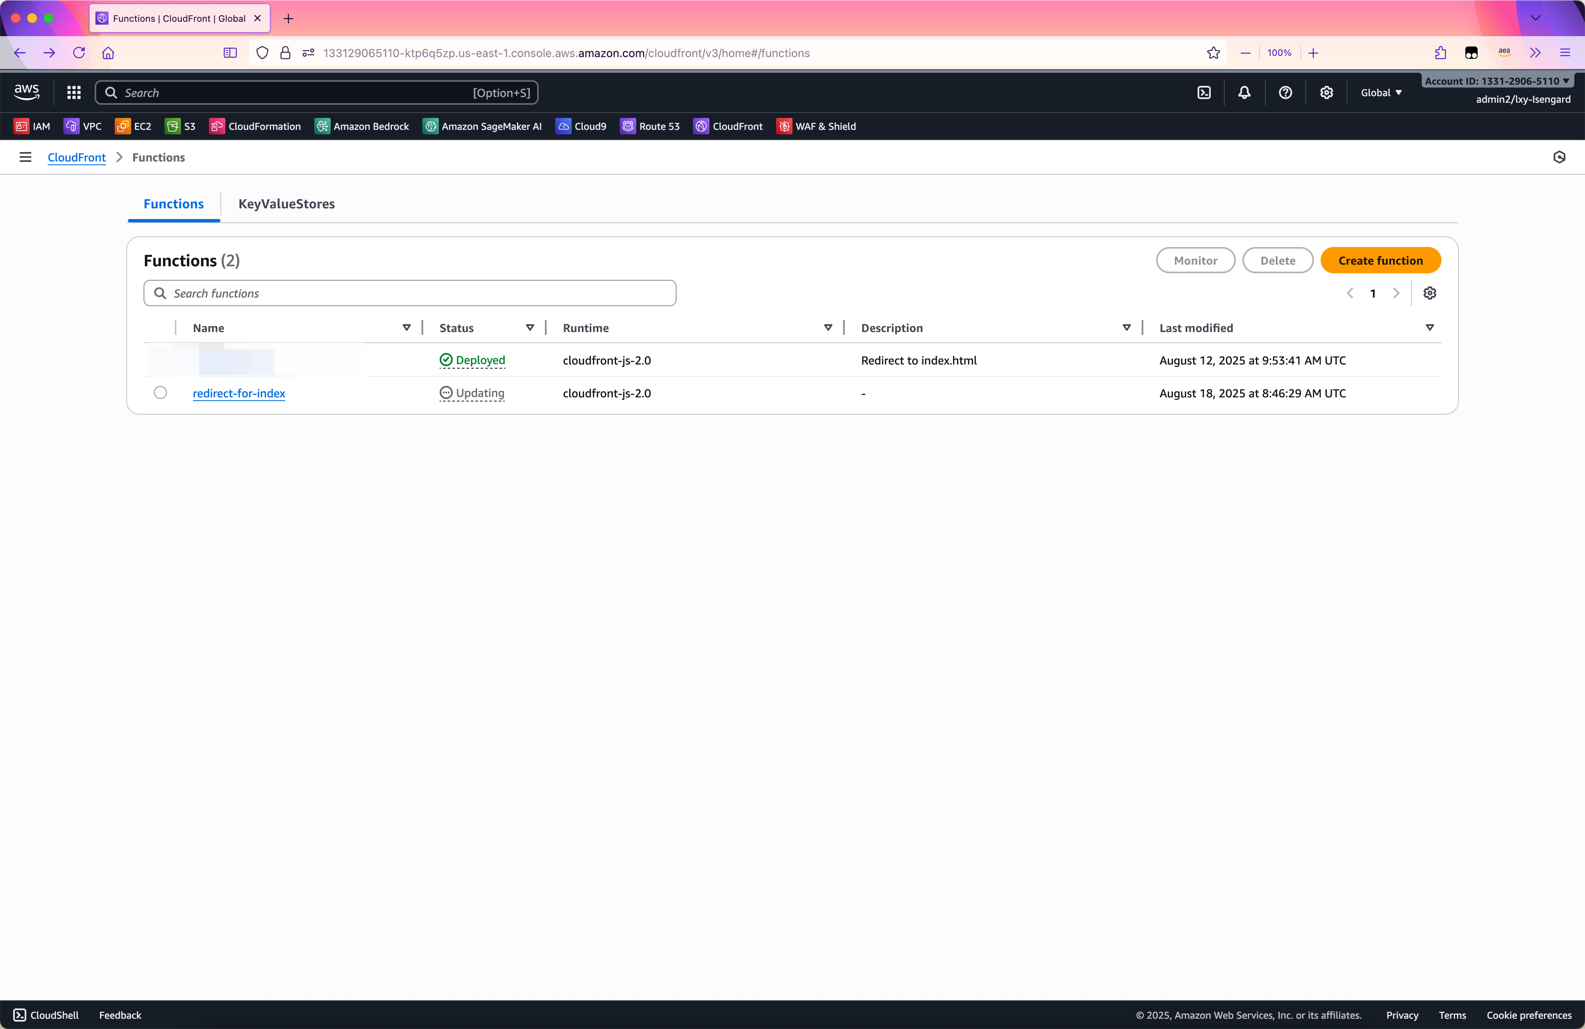
Task: Click the help question mark icon
Action: (1285, 92)
